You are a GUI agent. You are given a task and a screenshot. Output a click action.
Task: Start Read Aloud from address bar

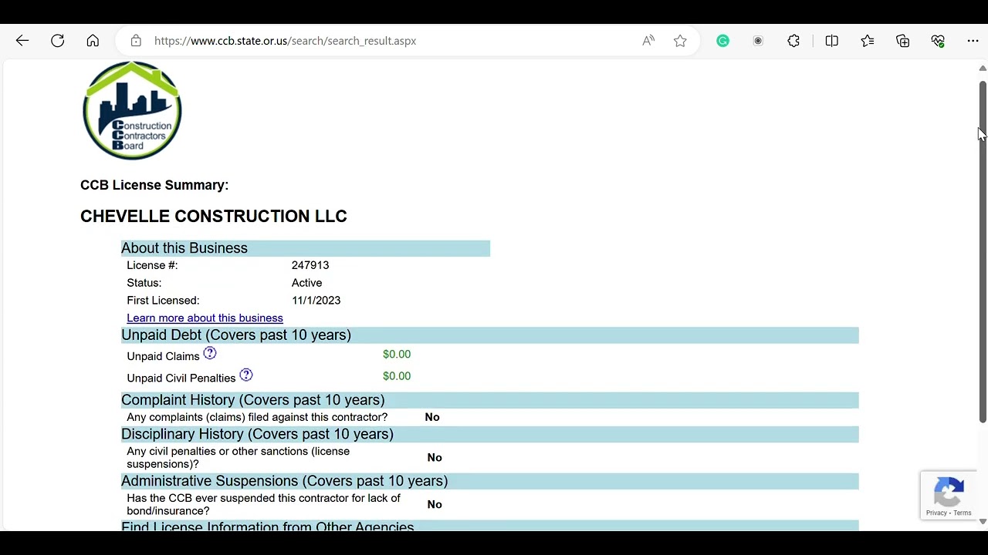(x=648, y=41)
